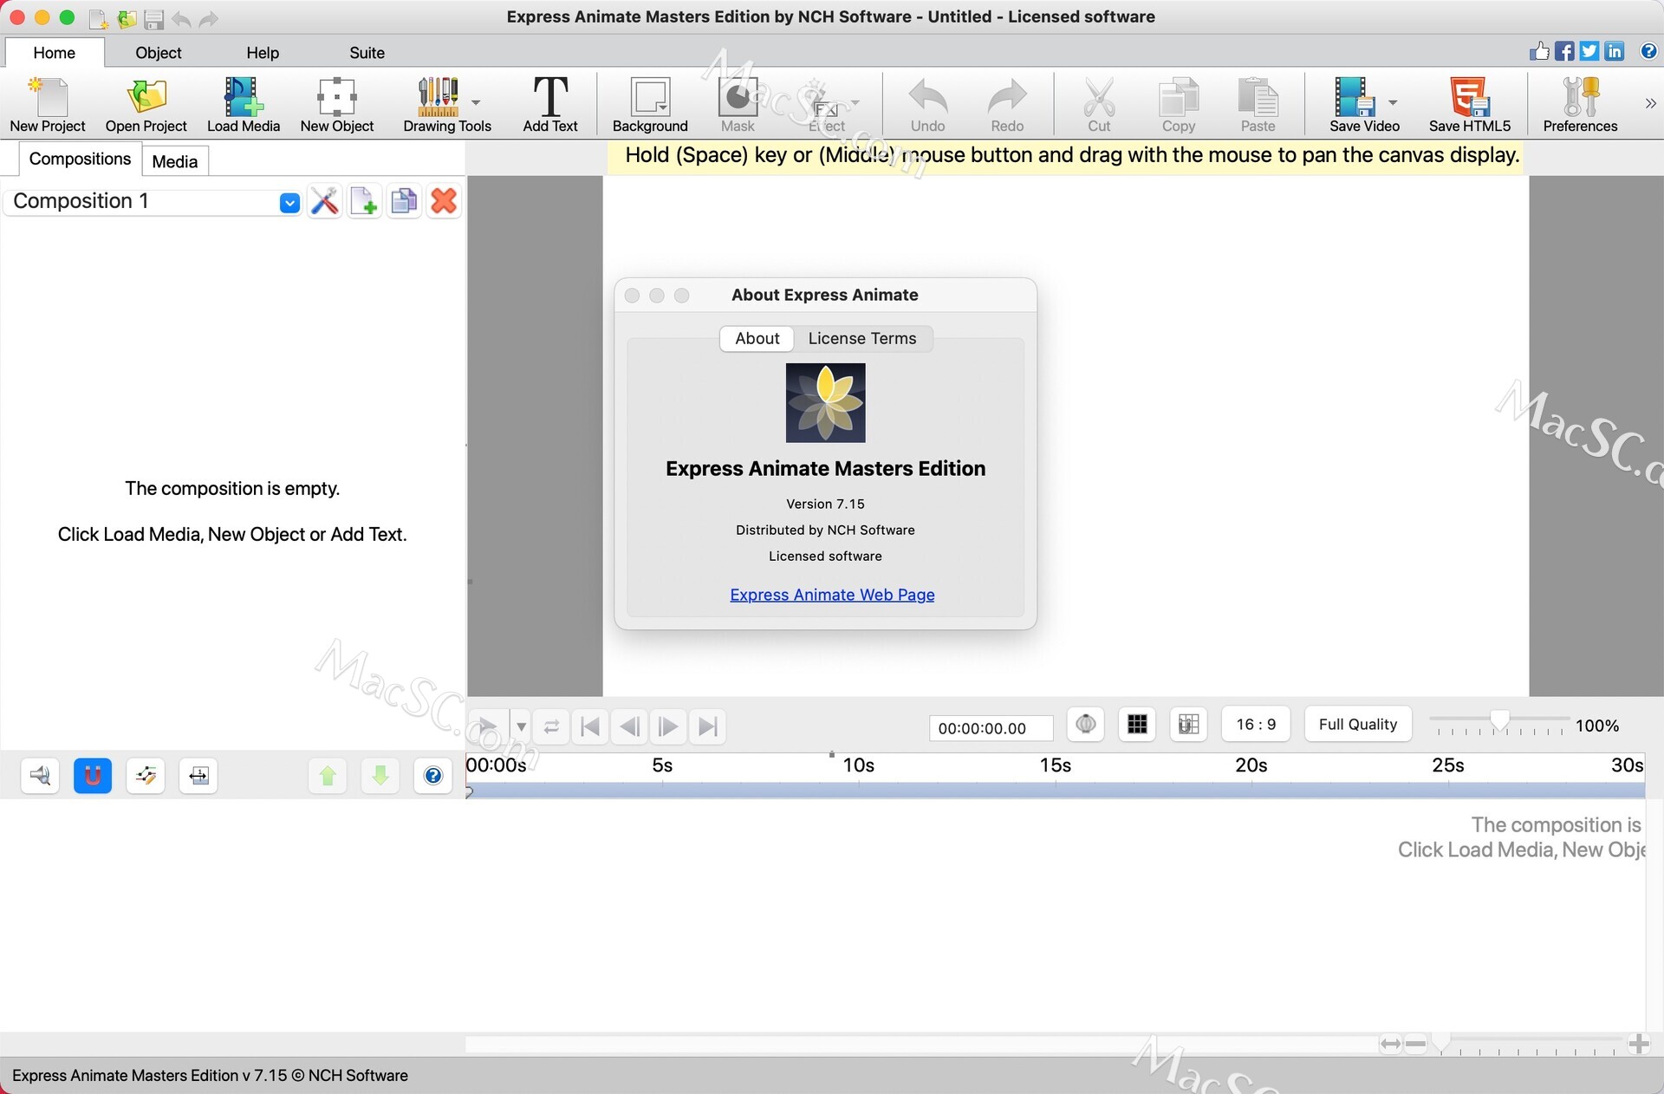Open the Object menu
The width and height of the screenshot is (1664, 1094).
(x=156, y=51)
